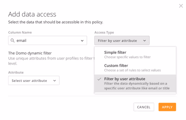Open the Select user attribute dropdown
Image resolution: width=186 pixels, height=120 pixels.
[34, 81]
